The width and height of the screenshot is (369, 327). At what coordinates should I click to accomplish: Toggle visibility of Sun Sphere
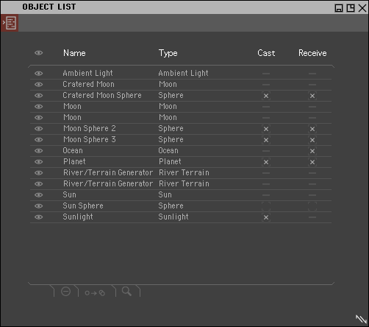(x=39, y=205)
